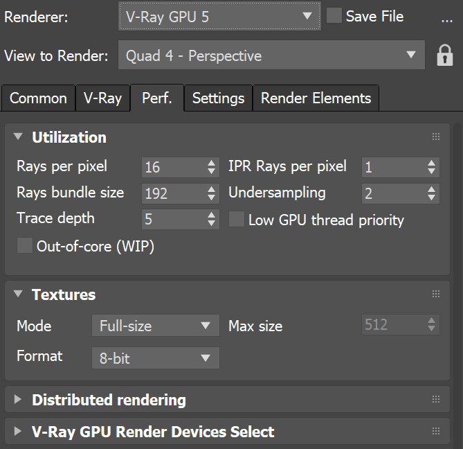Open the texture Mode dropdown set to Full-size
Image resolution: width=463 pixels, height=449 pixels.
coord(155,326)
